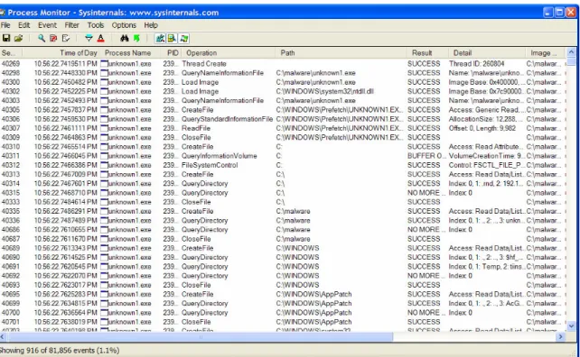Image resolution: width=580 pixels, height=357 pixels.
Task: Click time 10:56:22.7636564 PM cell
Action: (65, 313)
